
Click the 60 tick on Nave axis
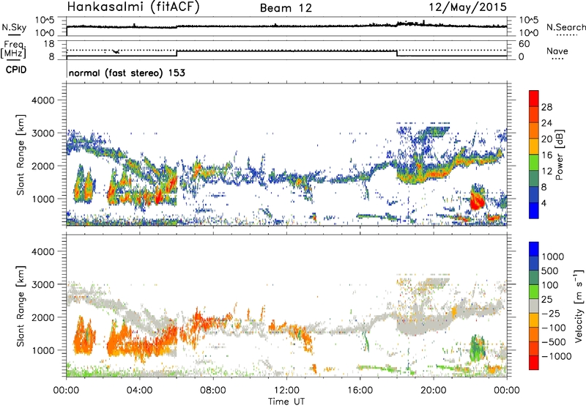pos(524,44)
